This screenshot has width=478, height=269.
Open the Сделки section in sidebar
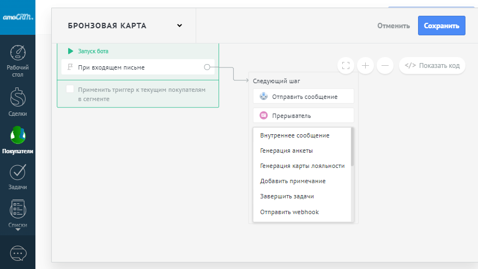18,98
